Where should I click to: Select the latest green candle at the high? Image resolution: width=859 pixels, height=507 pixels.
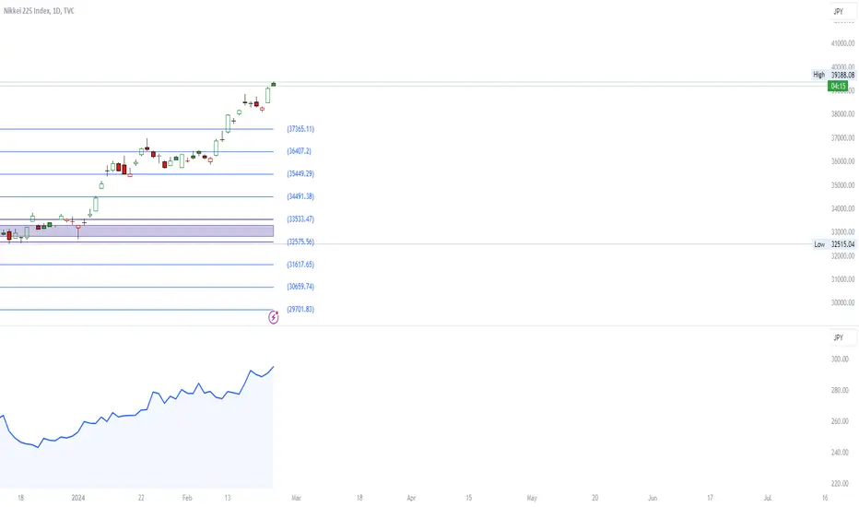tap(274, 85)
